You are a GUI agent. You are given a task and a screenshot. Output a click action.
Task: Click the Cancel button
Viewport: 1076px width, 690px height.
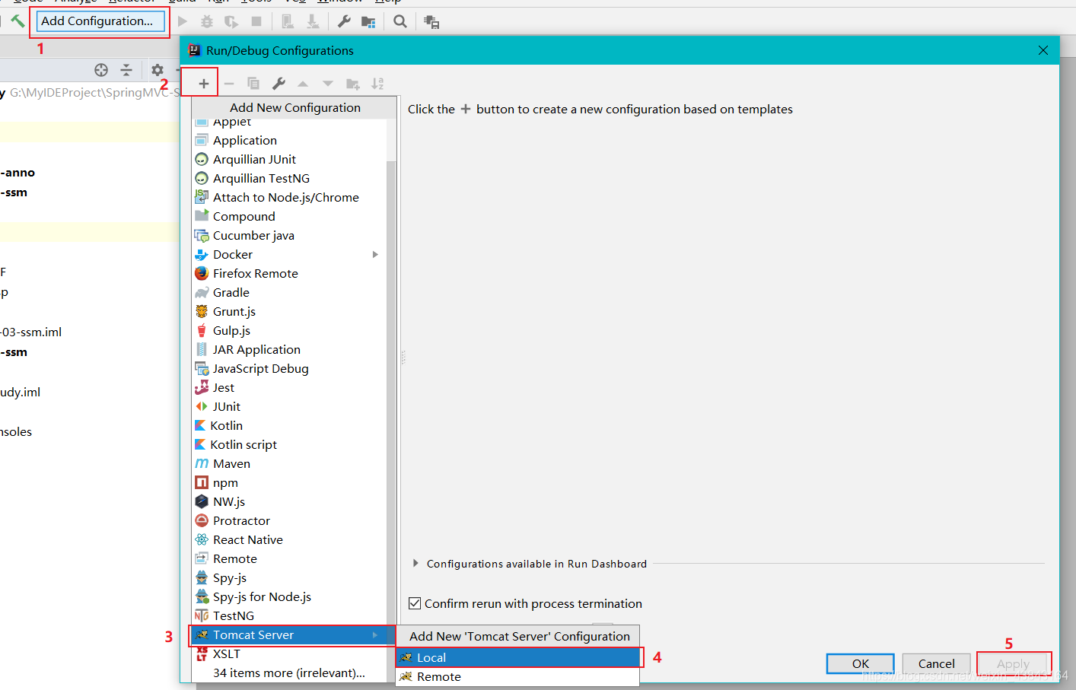[x=936, y=663]
